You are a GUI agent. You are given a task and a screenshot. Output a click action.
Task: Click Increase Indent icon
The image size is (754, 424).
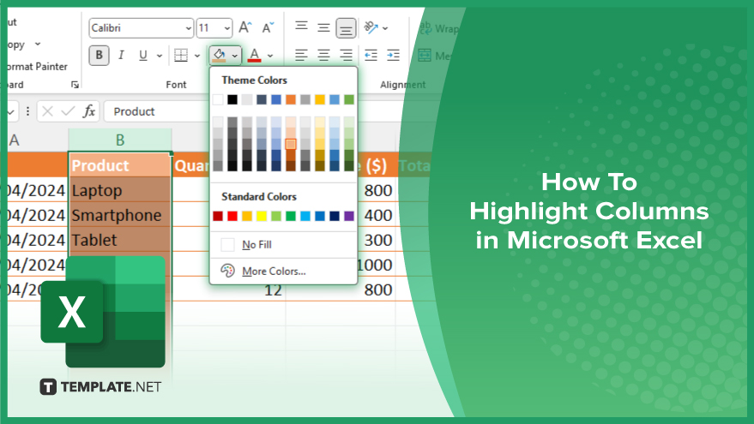[x=394, y=55]
